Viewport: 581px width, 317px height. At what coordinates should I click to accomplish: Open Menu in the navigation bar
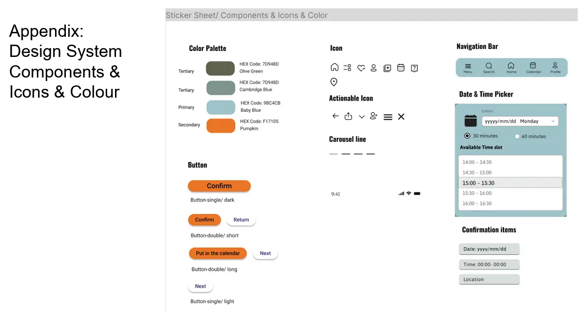tap(468, 68)
